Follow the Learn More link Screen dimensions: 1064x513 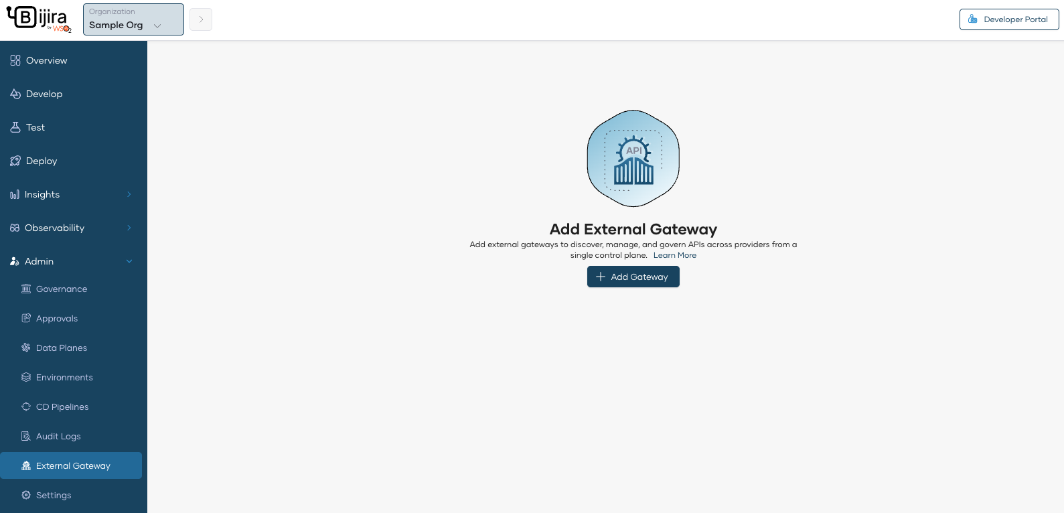(675, 255)
